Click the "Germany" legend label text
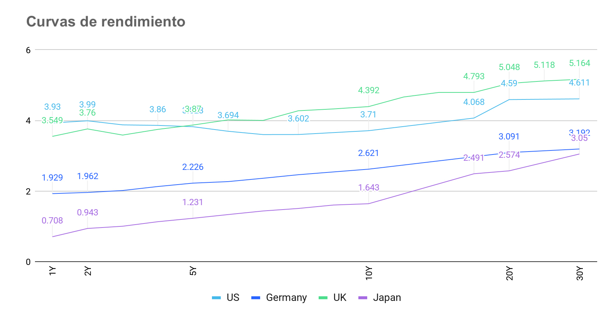The image size is (613, 320). 286,298
